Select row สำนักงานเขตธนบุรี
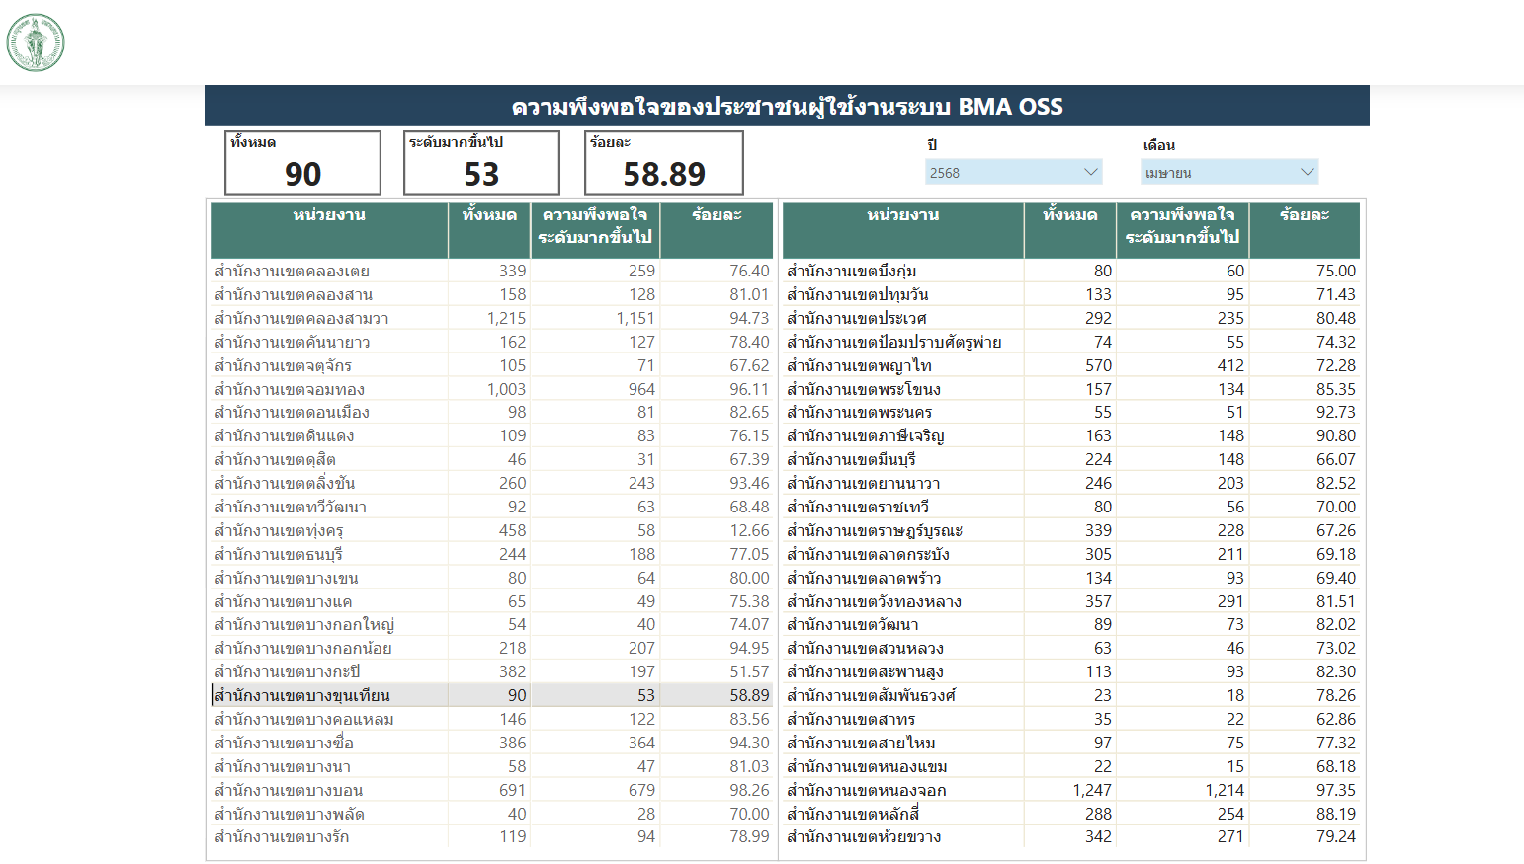Viewport: 1524px width, 864px height. [x=491, y=554]
